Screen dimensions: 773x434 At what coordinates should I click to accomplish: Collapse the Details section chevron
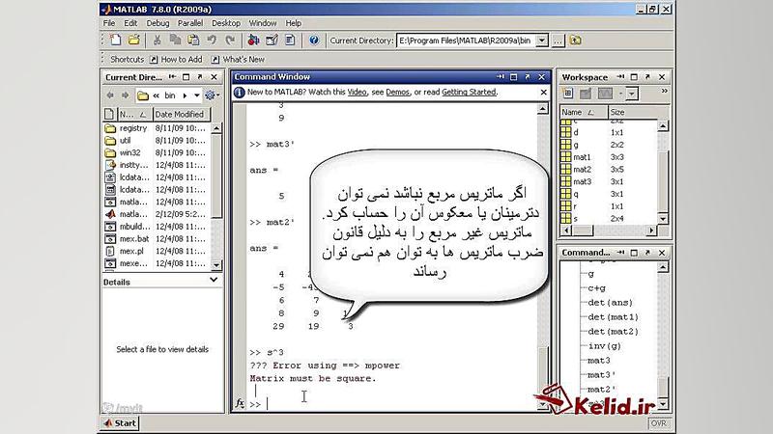coord(214,280)
